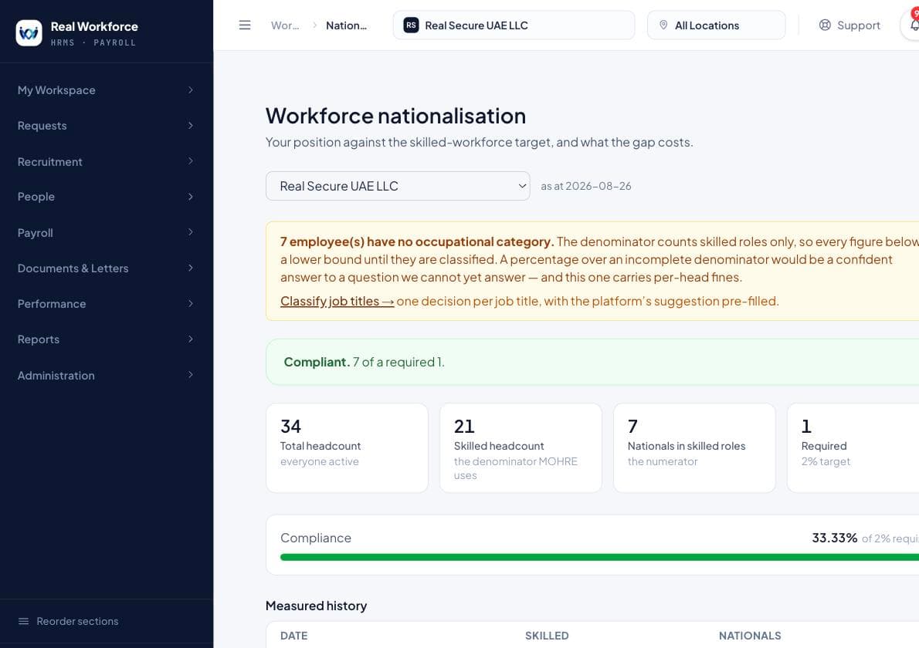Screen dimensions: 919x648
Task: Expand Reports chevron
Action: [x=191, y=339]
